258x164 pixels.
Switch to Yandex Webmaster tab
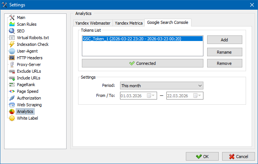[x=93, y=23]
